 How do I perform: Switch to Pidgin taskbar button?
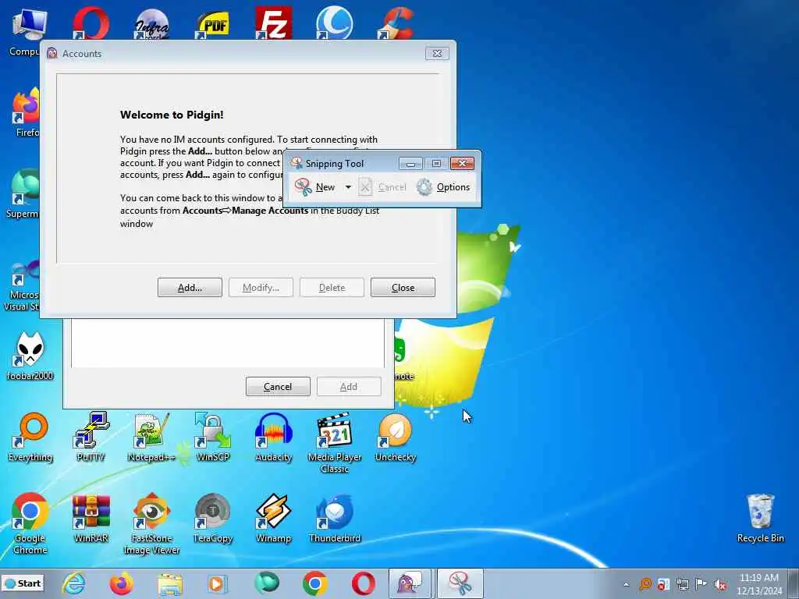pyautogui.click(x=410, y=583)
